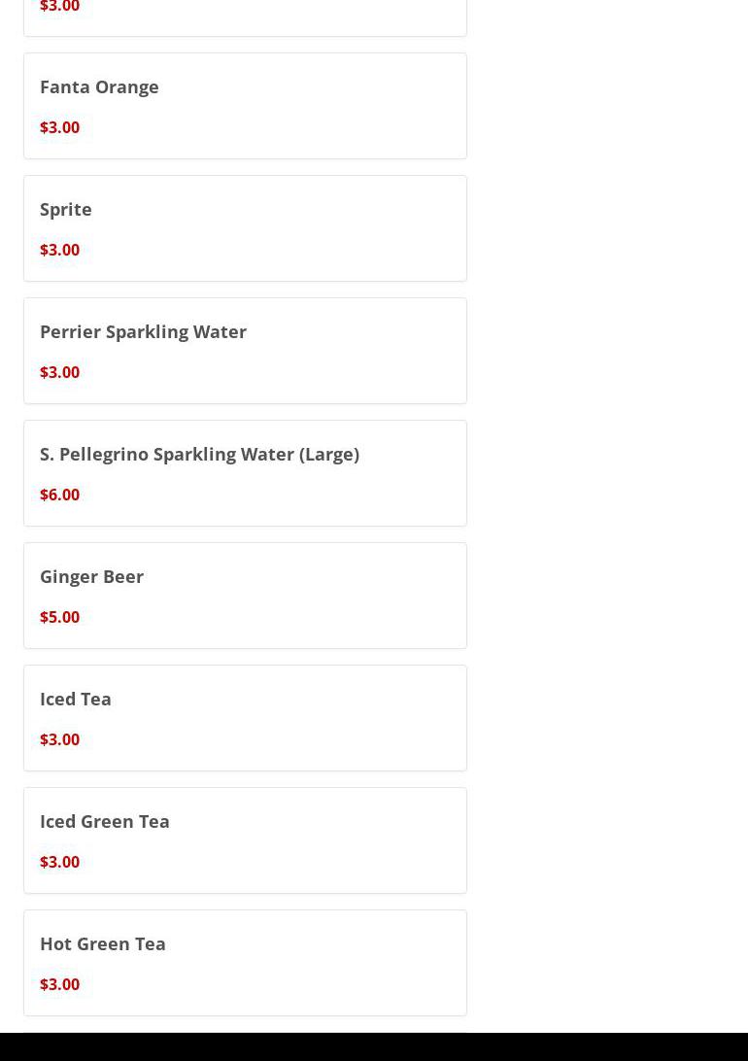Select the Sprite drink item
This screenshot has height=1061, width=748.
pos(66,209)
